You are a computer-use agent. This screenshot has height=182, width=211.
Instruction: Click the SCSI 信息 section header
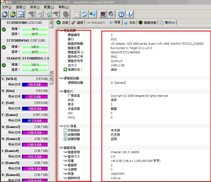[70, 126]
